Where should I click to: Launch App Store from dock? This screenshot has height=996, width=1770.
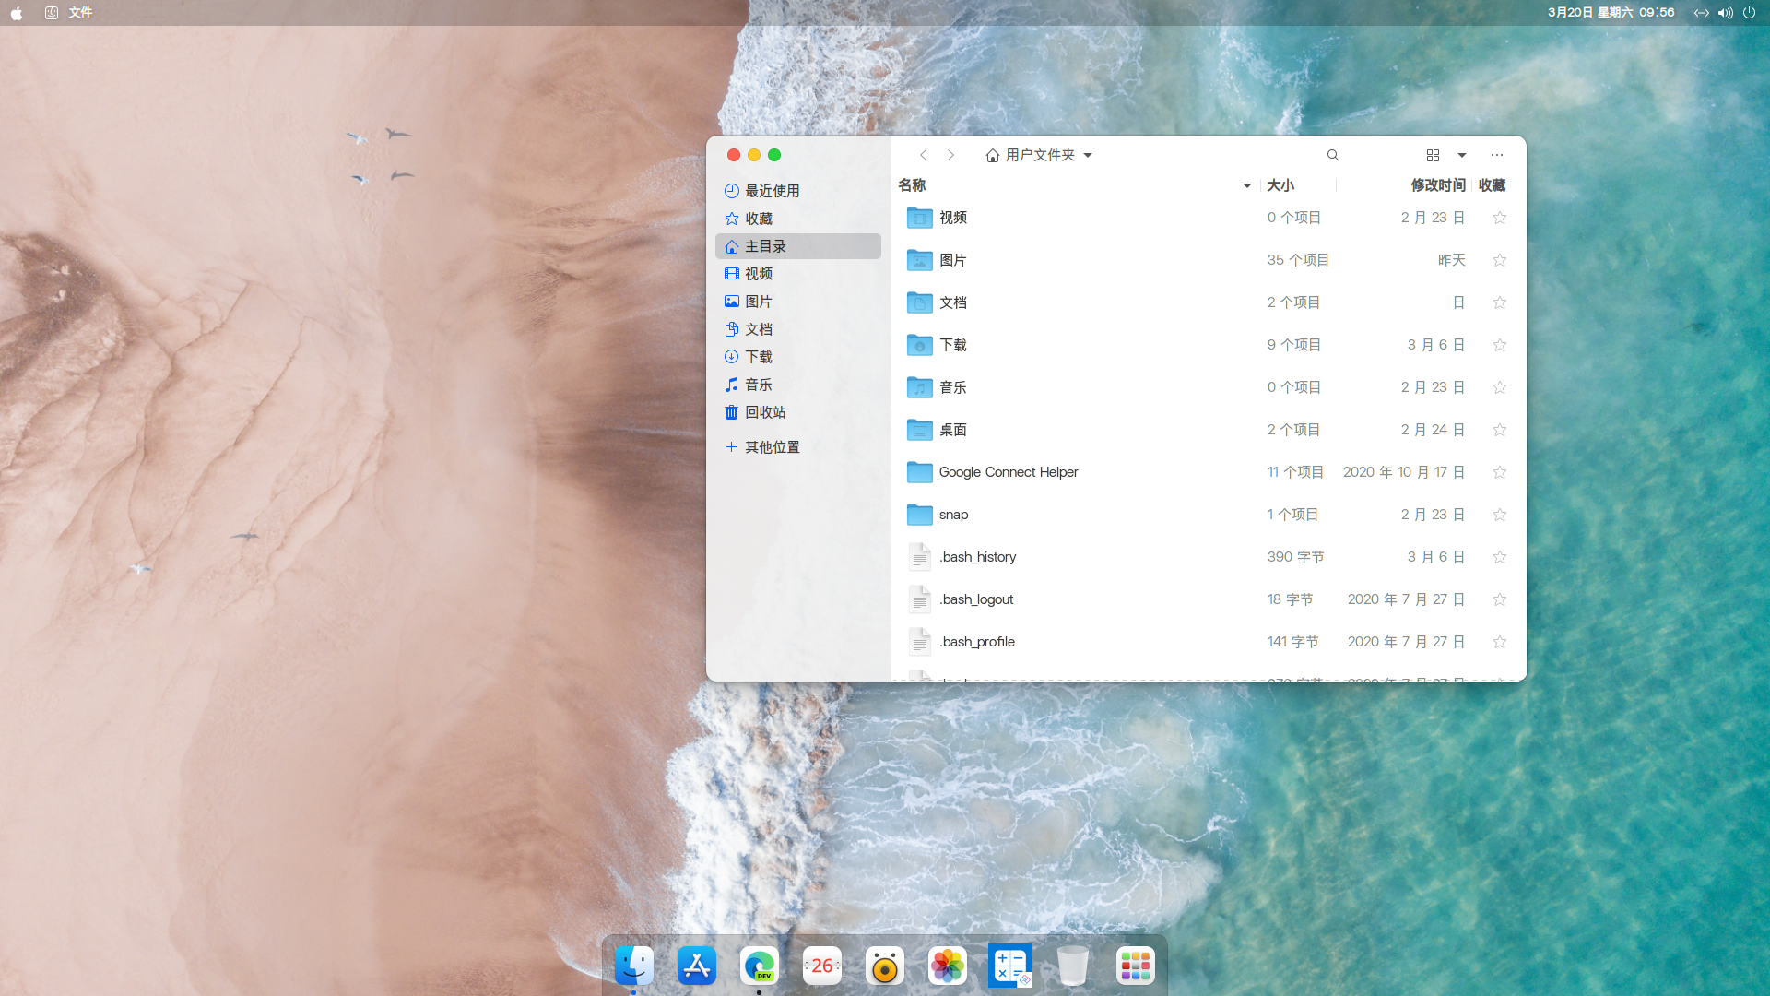pos(696,966)
